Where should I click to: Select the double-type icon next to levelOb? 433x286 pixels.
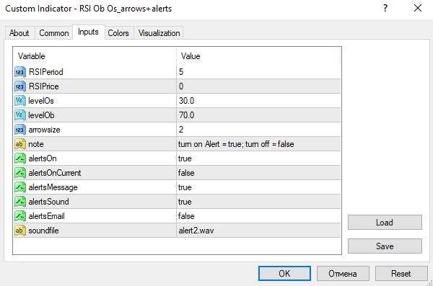[x=20, y=115]
